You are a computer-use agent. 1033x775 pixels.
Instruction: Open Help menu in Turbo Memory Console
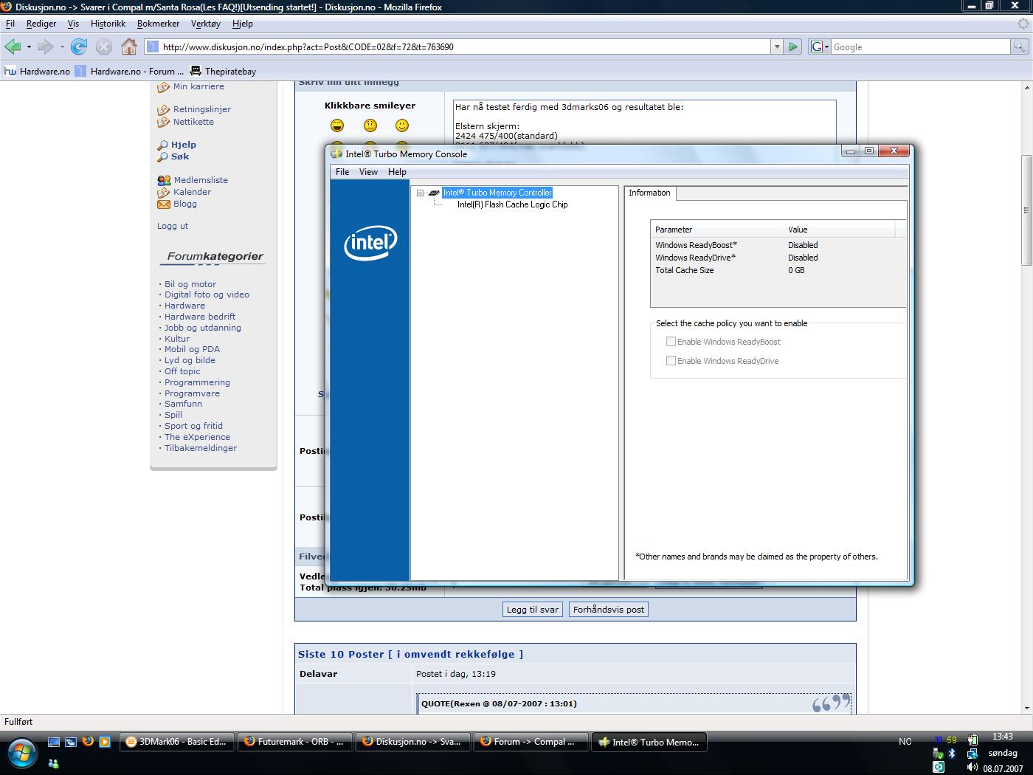[x=397, y=172]
